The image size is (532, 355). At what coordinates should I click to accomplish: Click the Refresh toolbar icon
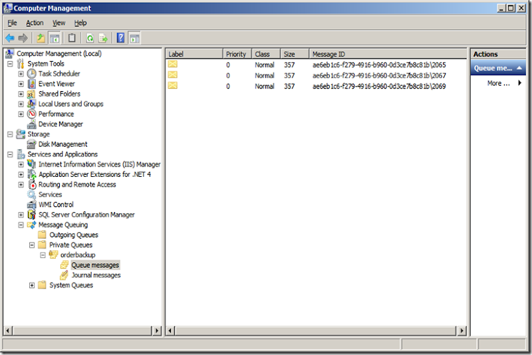90,38
